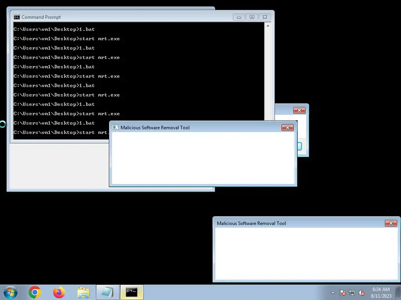
Task: Click the Command Prompt vertical scrollbar track
Action: [268, 74]
